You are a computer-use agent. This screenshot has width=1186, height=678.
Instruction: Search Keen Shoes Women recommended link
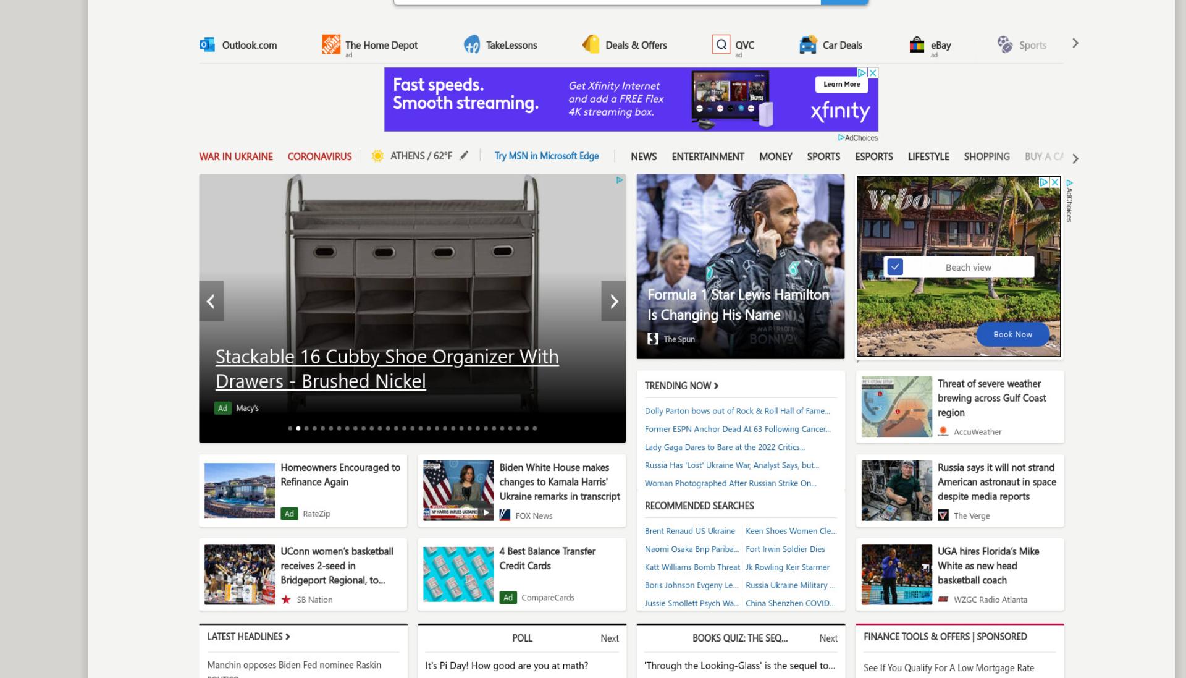[x=791, y=531]
